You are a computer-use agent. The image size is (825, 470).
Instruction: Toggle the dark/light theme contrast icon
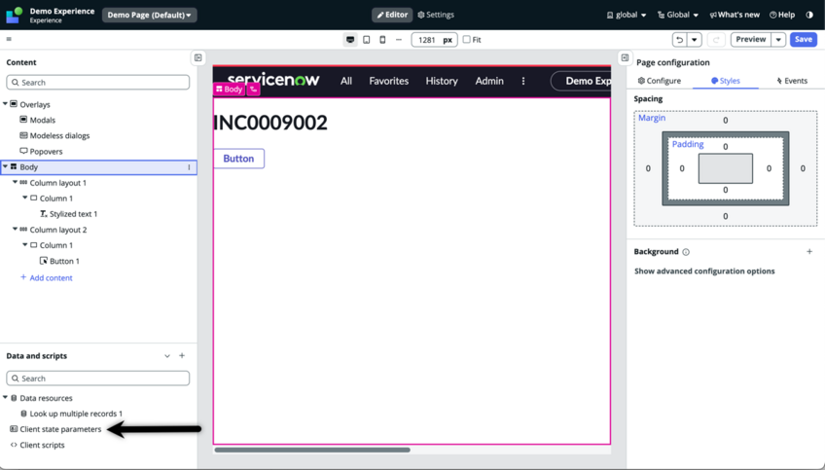pyautogui.click(x=809, y=15)
